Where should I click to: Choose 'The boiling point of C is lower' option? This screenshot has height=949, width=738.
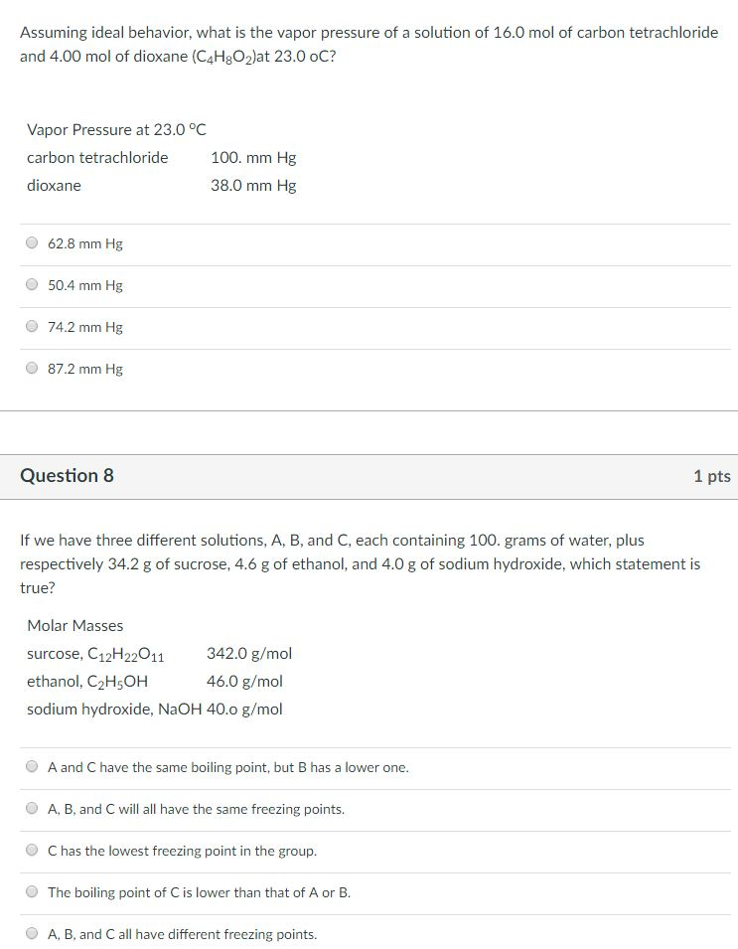point(31,892)
